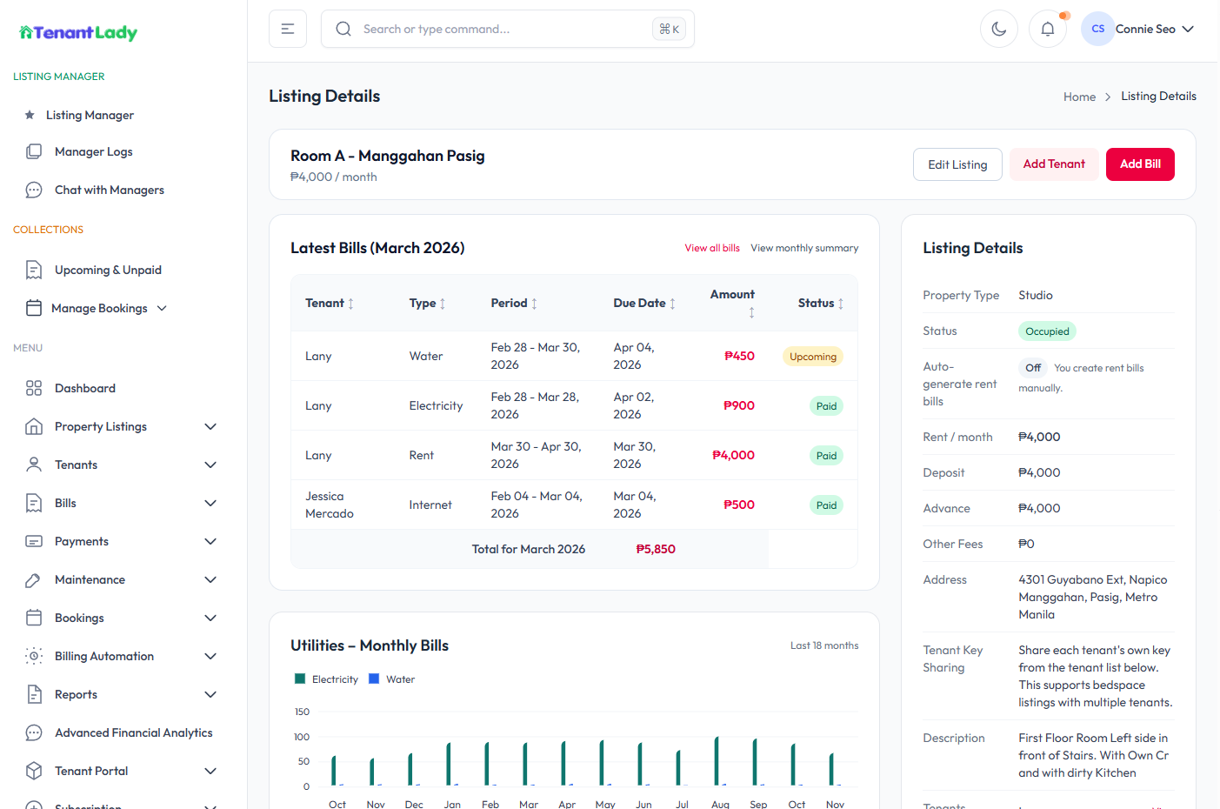
Task: Focus the search or type command field
Action: (x=504, y=29)
